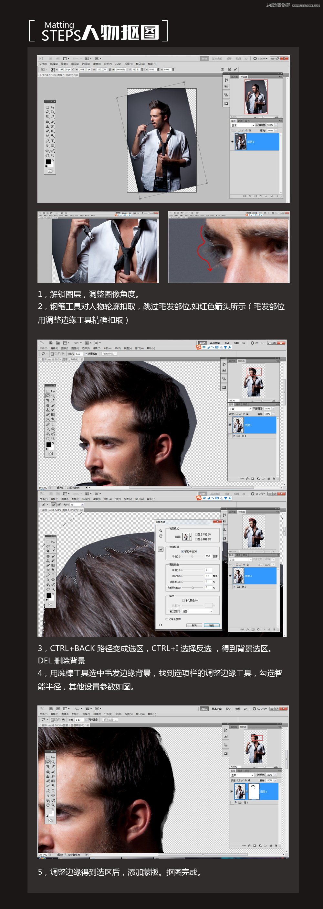Adjust the 半径 slider in the 调整边缘 dialog

click(193, 557)
